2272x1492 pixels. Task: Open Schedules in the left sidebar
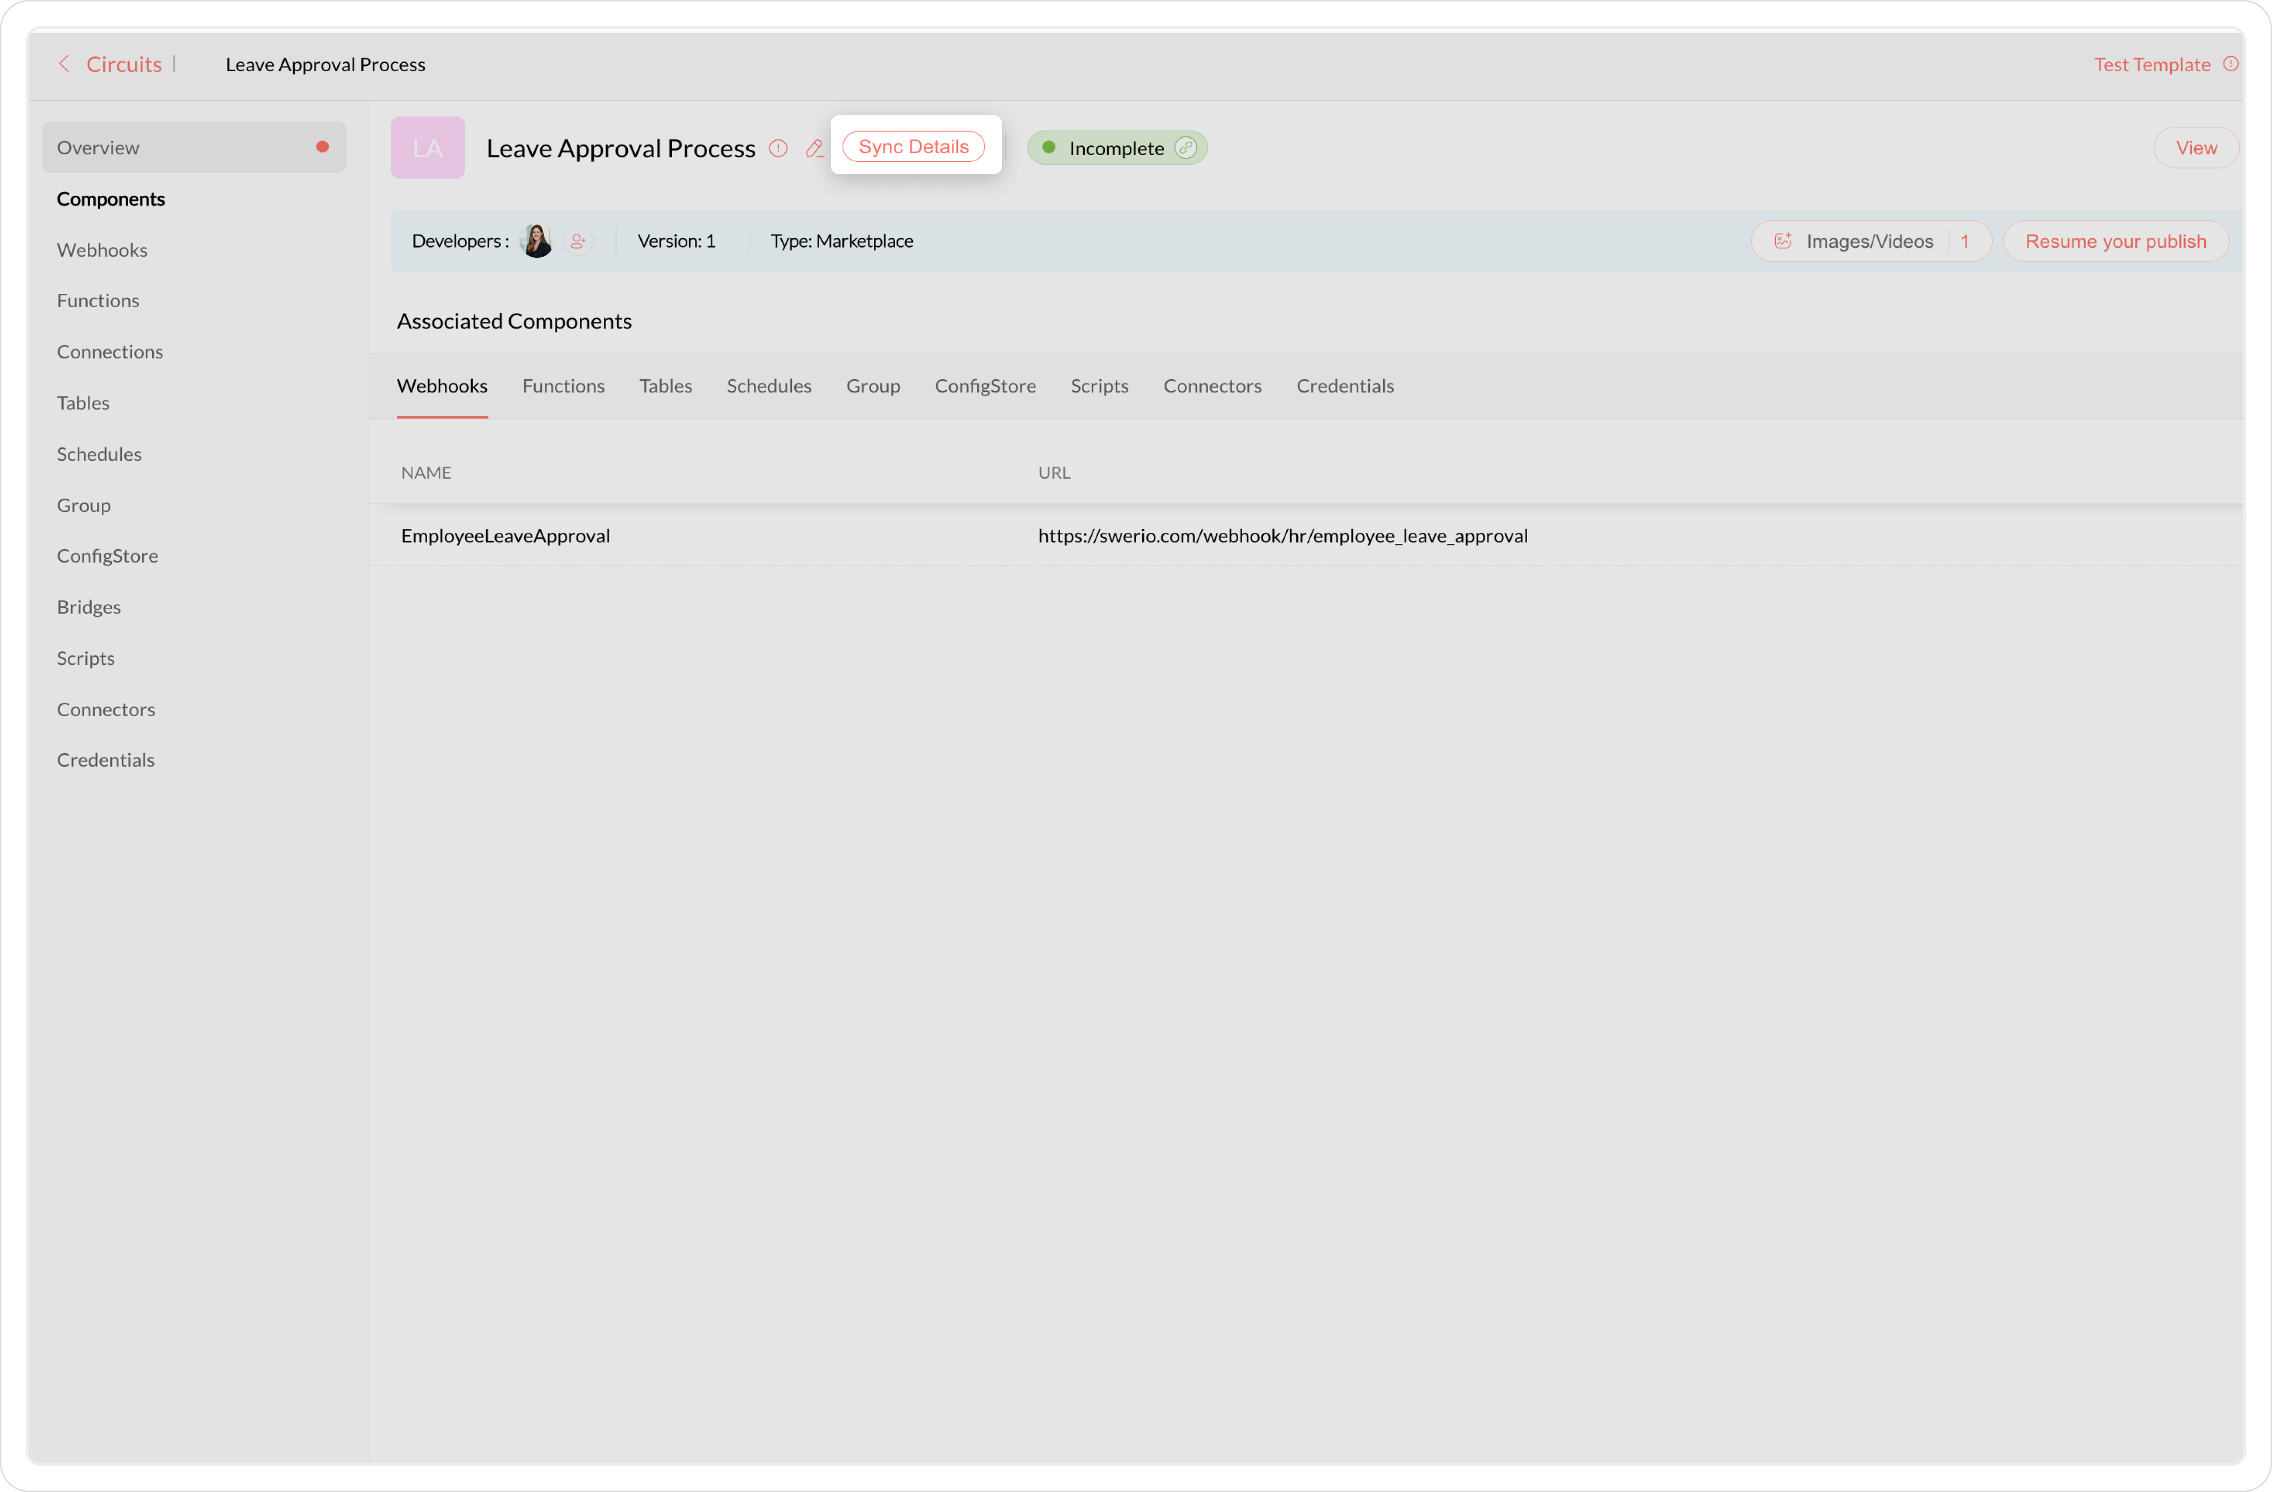pyautogui.click(x=99, y=455)
